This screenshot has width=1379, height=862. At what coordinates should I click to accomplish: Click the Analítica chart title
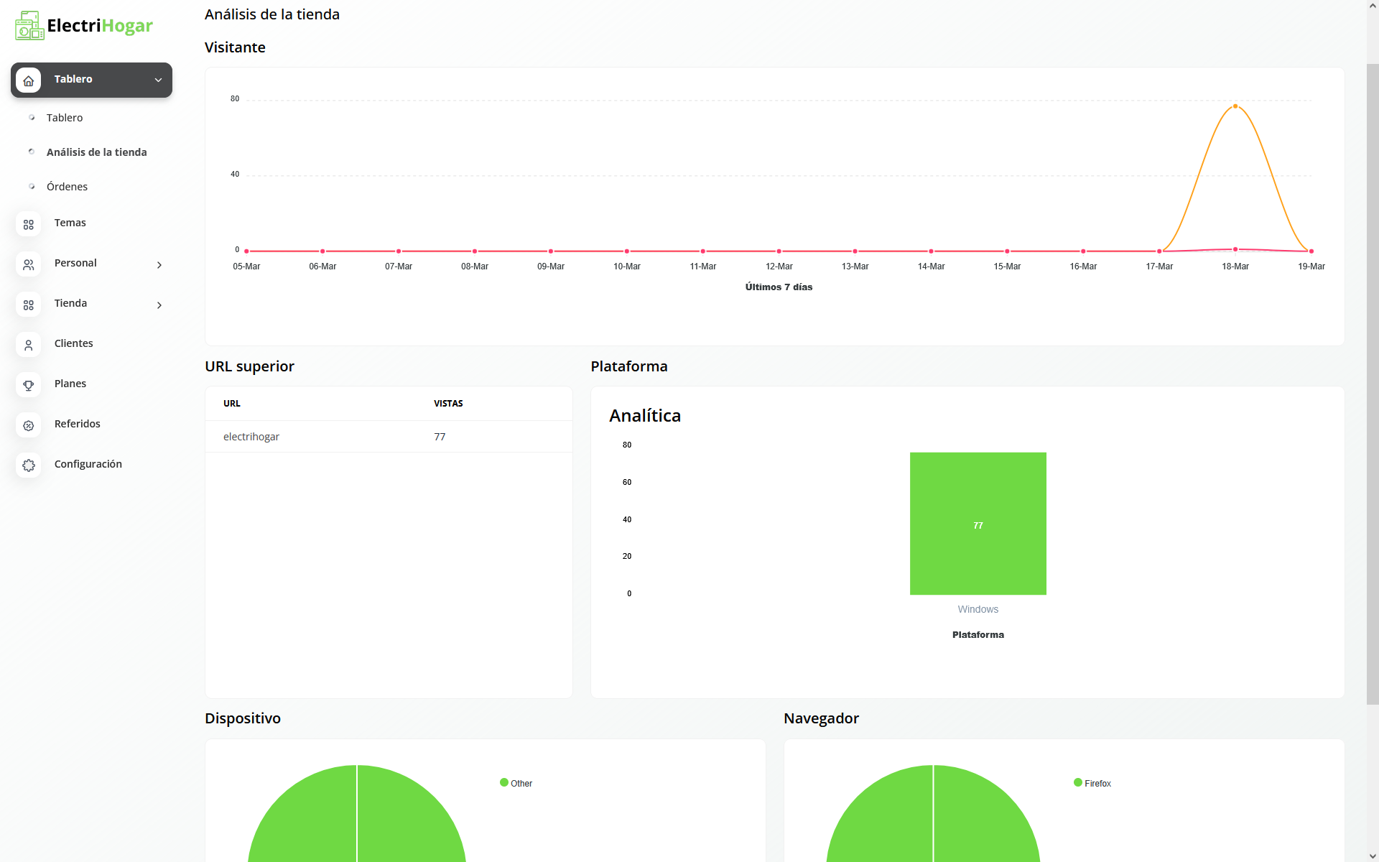(x=645, y=416)
